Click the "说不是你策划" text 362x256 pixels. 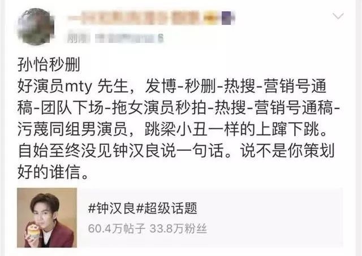pos(287,150)
